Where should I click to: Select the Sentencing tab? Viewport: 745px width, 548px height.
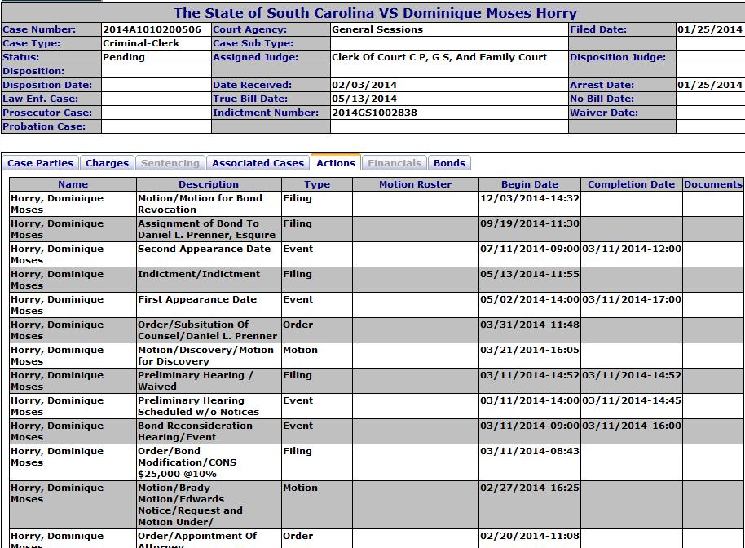click(170, 163)
